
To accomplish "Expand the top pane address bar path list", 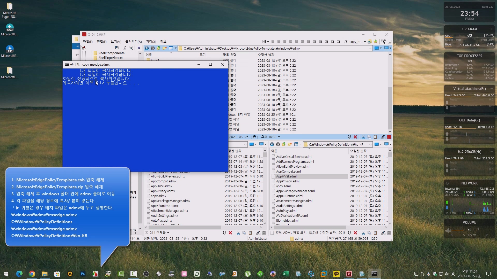I will pyautogui.click(x=370, y=49).
